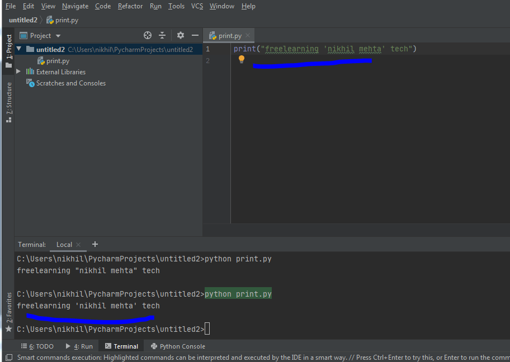Open the View menu
Viewport: 510px width, 362px height.
click(48, 6)
